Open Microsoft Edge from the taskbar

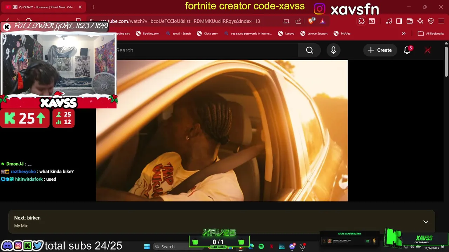click(x=251, y=246)
